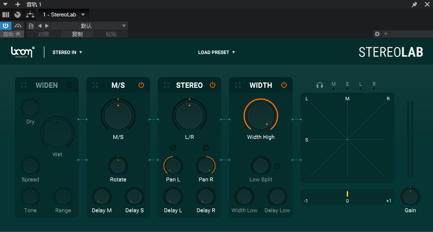Image resolution: width=433 pixels, height=232 pixels.
Task: Click the Gain knob
Action: pos(410,197)
